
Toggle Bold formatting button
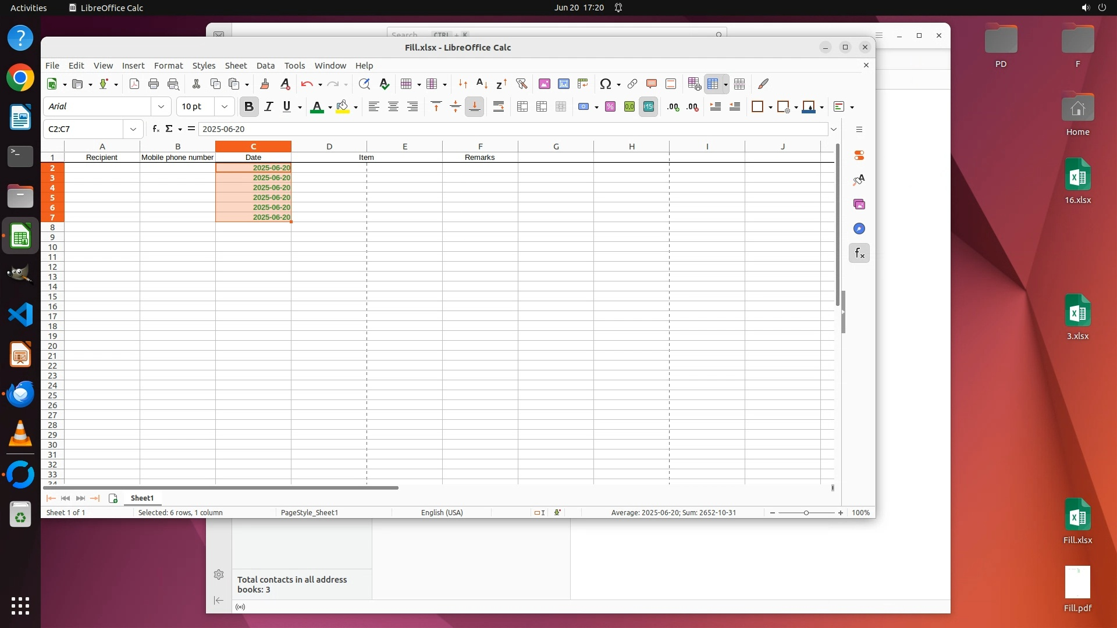[x=249, y=107]
